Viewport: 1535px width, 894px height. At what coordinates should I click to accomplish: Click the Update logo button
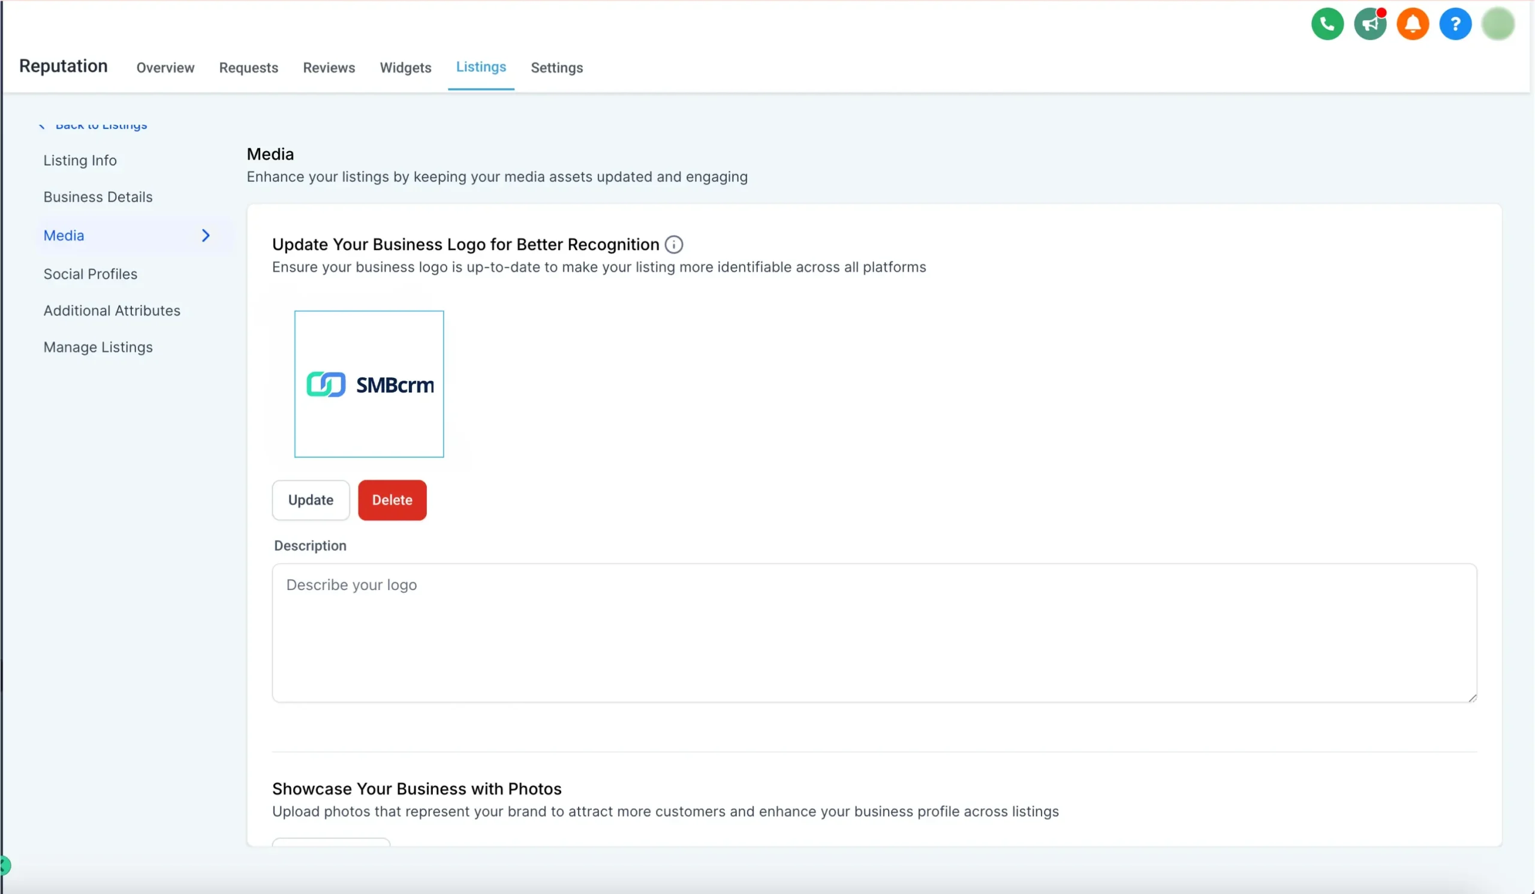[311, 500]
